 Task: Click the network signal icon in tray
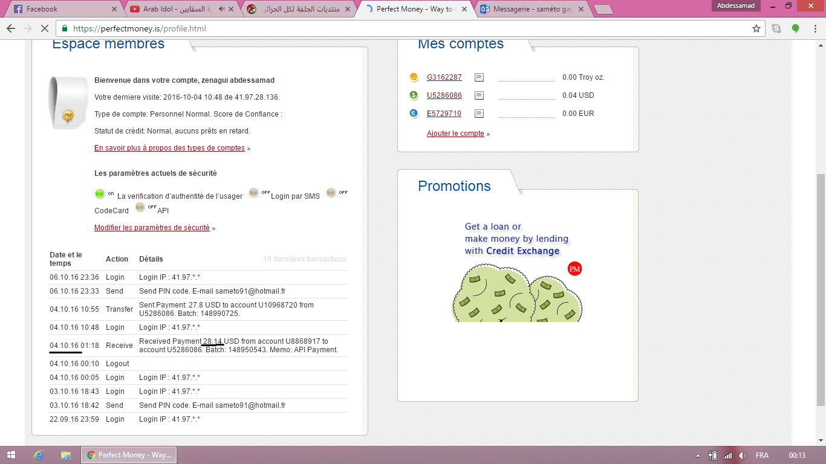[727, 456]
